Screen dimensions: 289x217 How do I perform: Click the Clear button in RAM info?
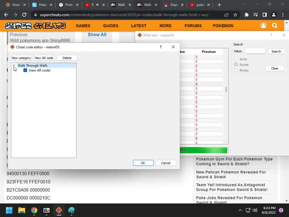click(x=275, y=68)
